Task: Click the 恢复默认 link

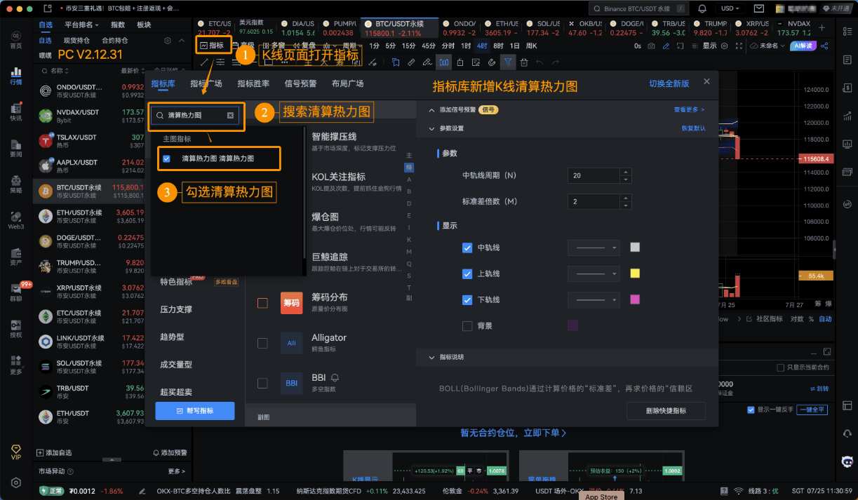Action: coord(693,129)
